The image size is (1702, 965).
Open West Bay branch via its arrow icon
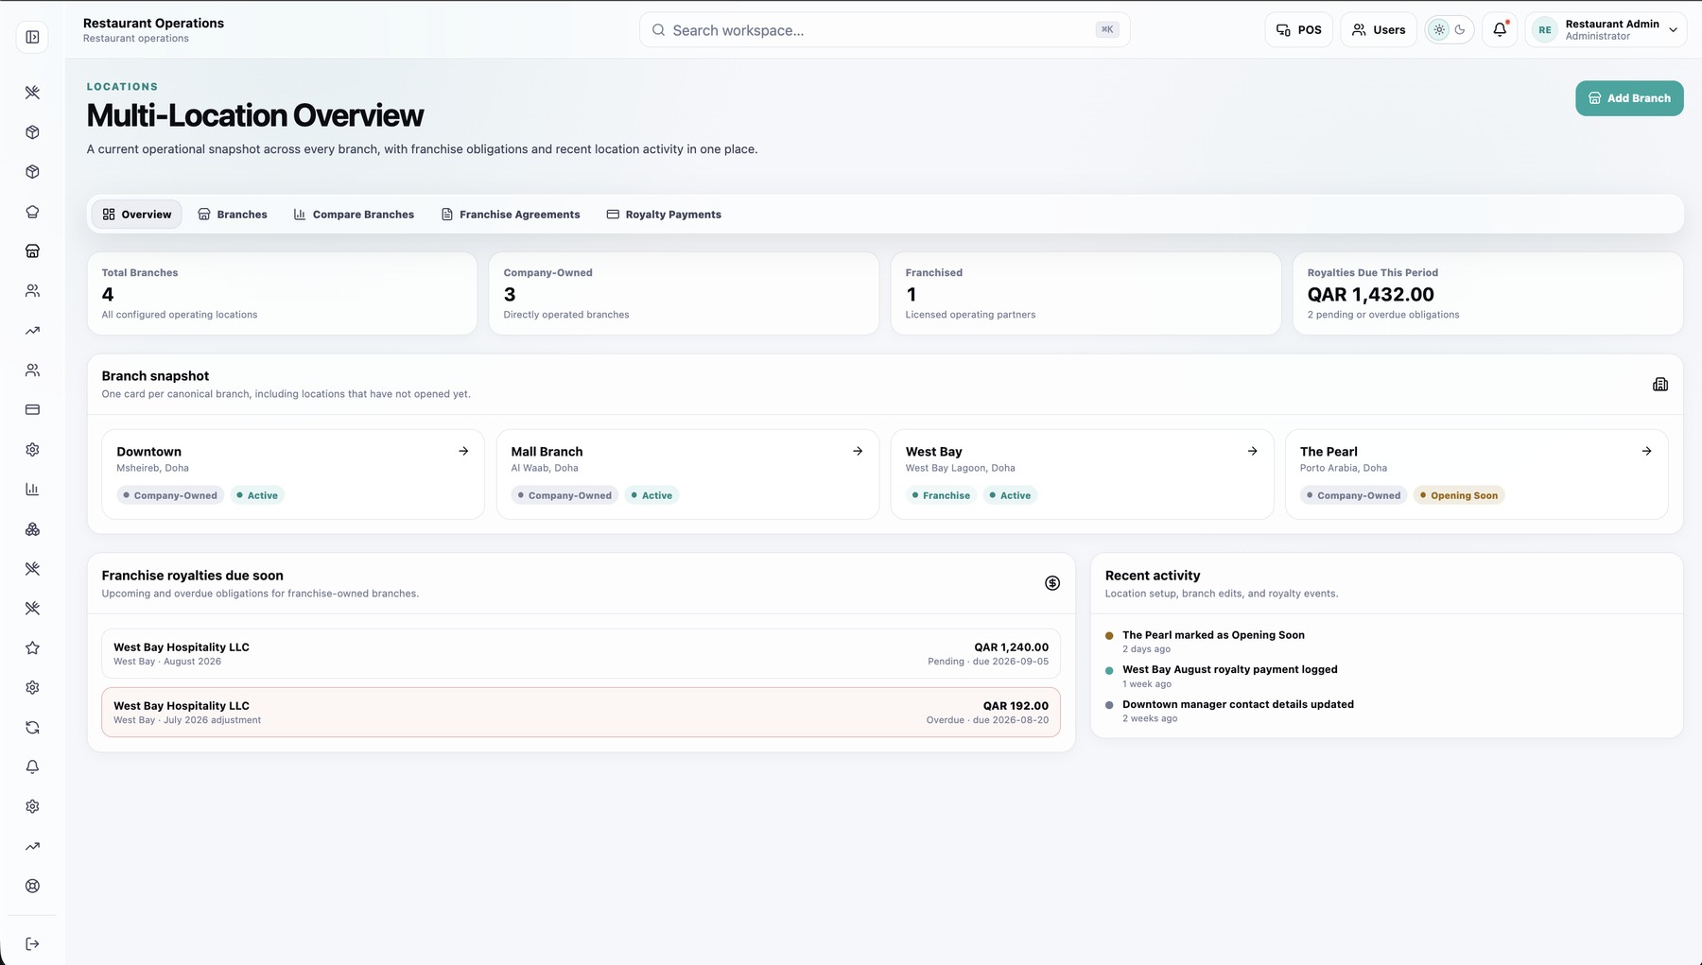click(x=1252, y=452)
